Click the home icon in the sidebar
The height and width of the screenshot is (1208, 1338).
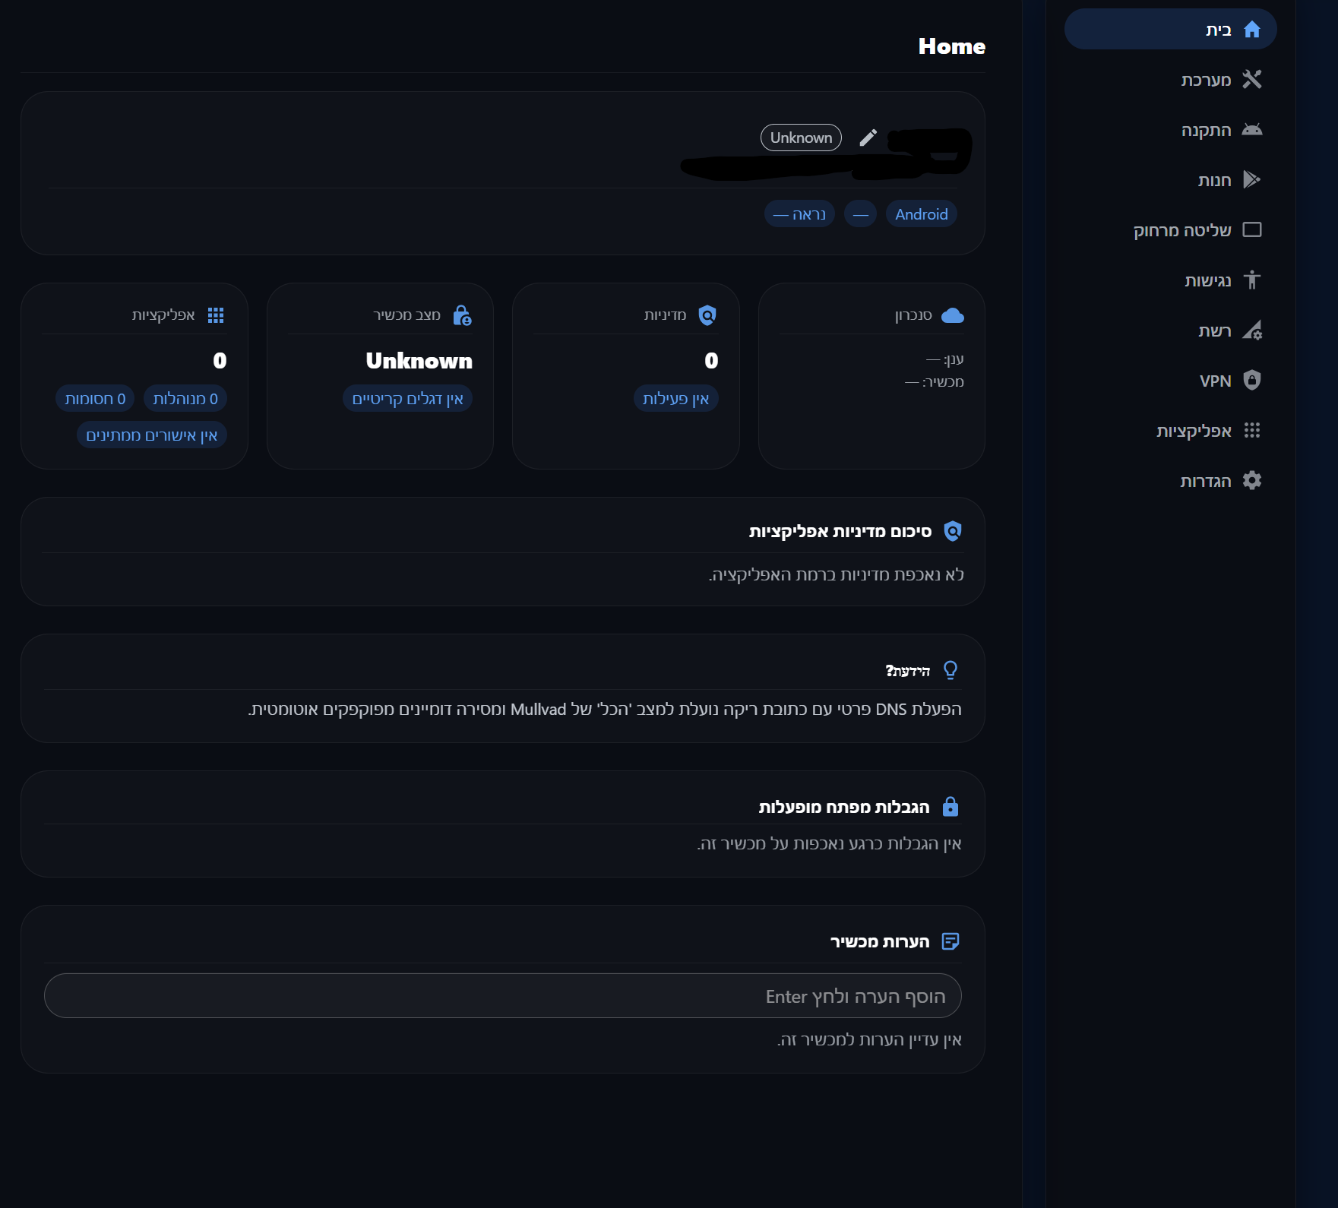(1251, 30)
